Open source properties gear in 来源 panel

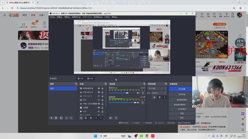pos(91,118)
